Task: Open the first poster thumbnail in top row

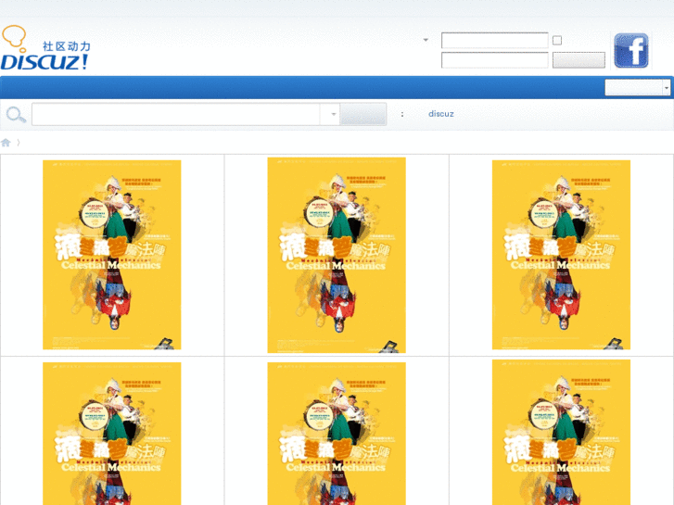Action: click(112, 255)
